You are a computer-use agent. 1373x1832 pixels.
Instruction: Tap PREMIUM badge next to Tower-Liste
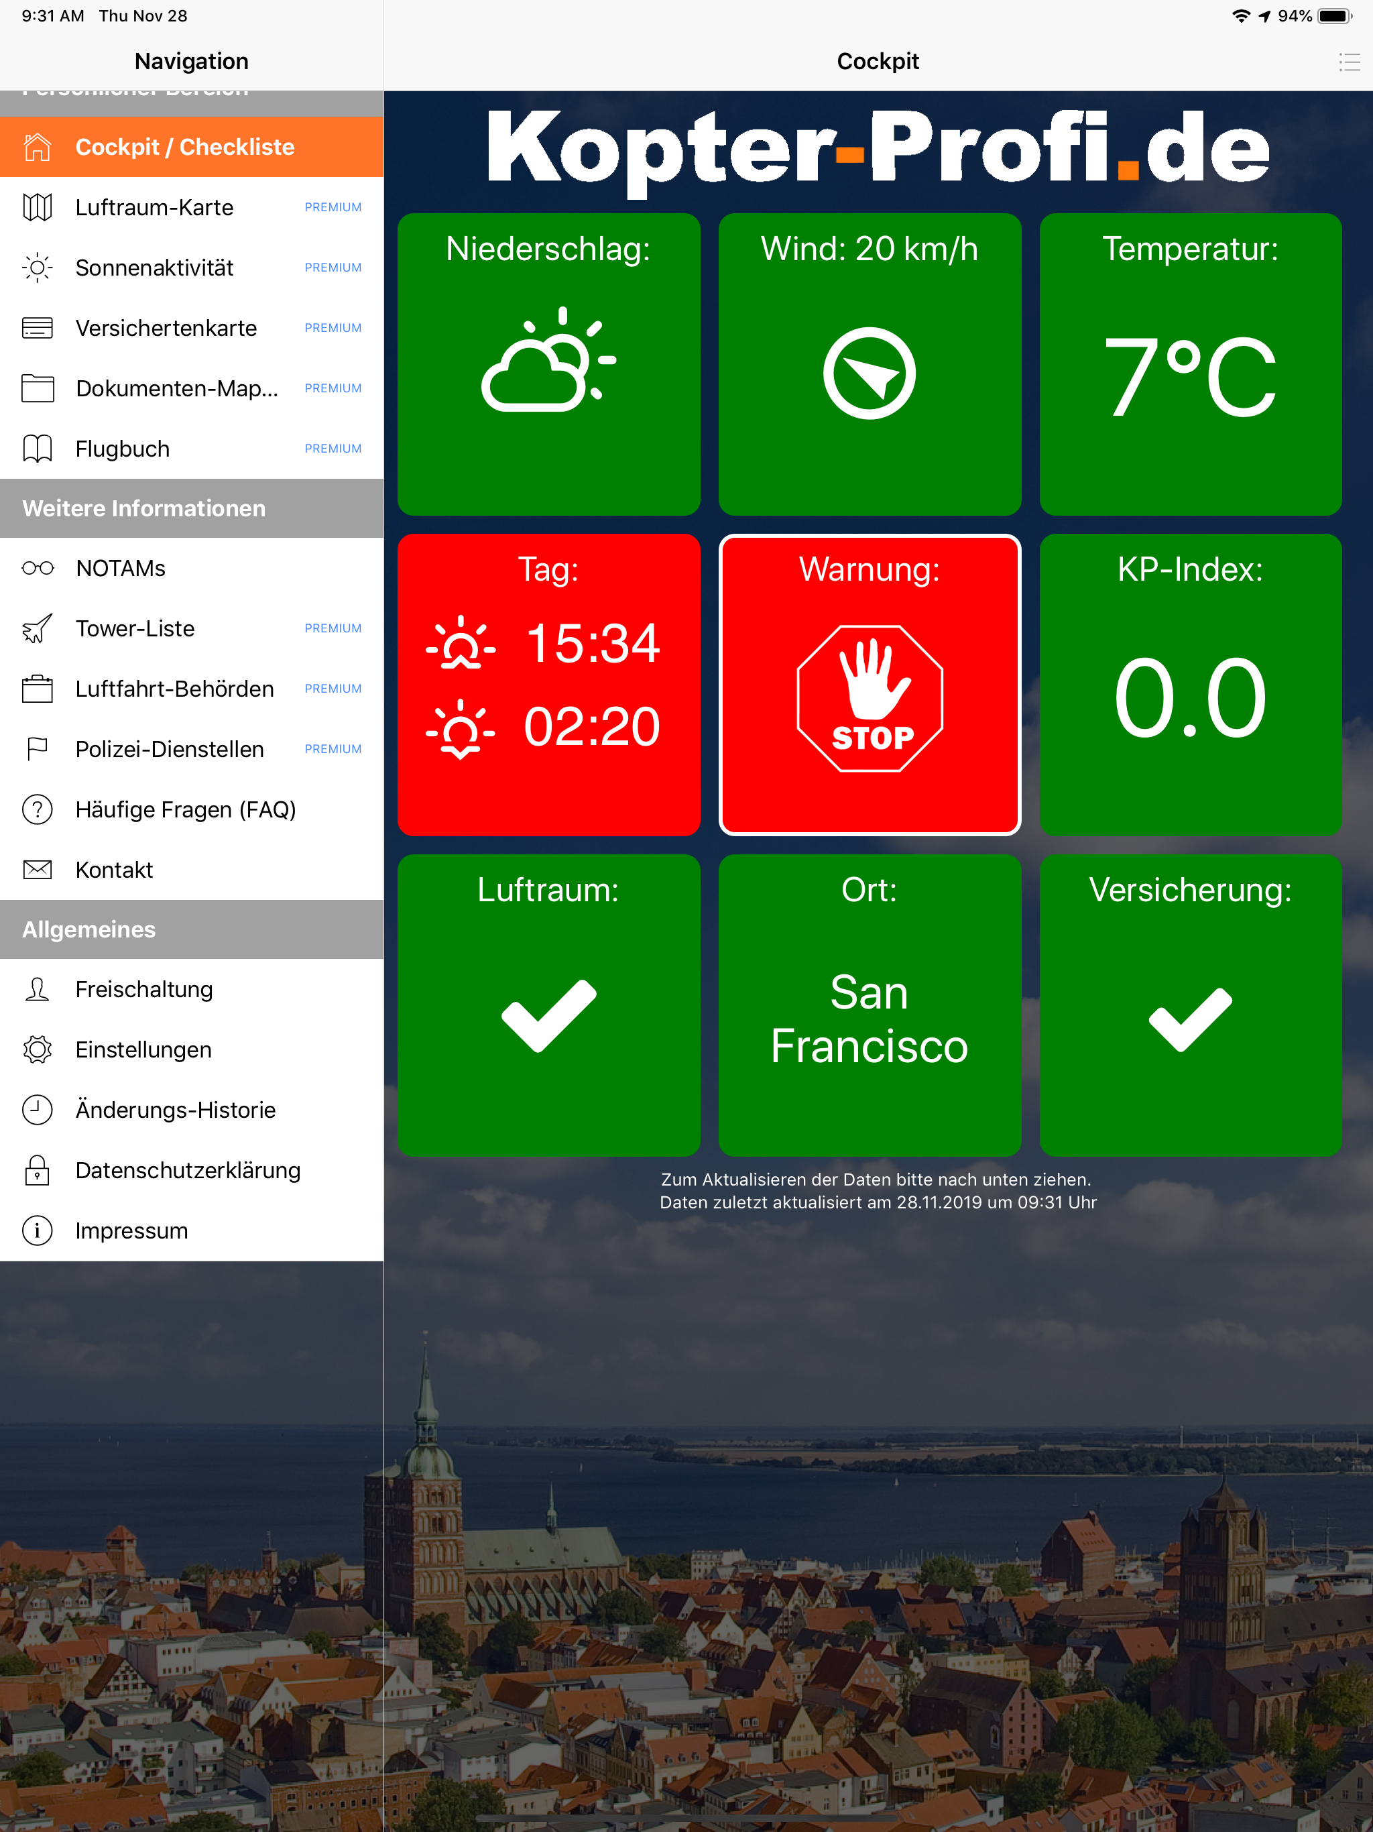point(333,628)
